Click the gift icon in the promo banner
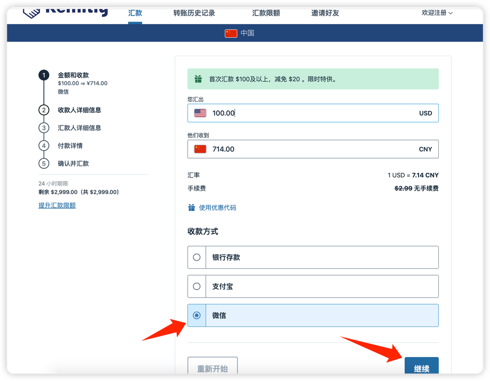 point(198,79)
